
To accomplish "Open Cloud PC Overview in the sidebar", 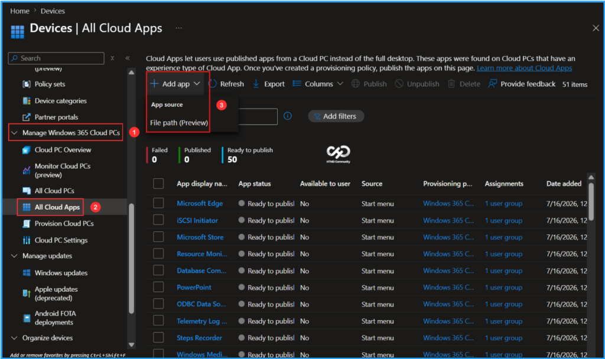I will [x=63, y=150].
